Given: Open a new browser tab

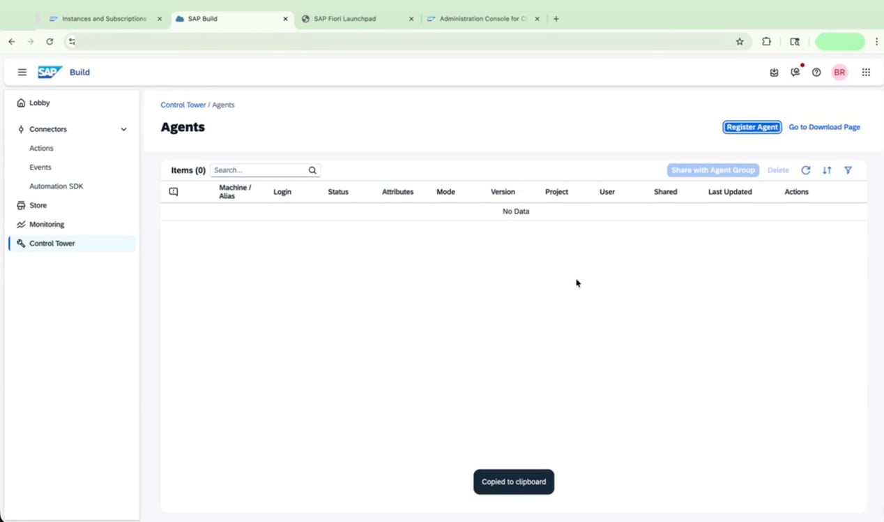Looking at the screenshot, I should click(x=556, y=19).
